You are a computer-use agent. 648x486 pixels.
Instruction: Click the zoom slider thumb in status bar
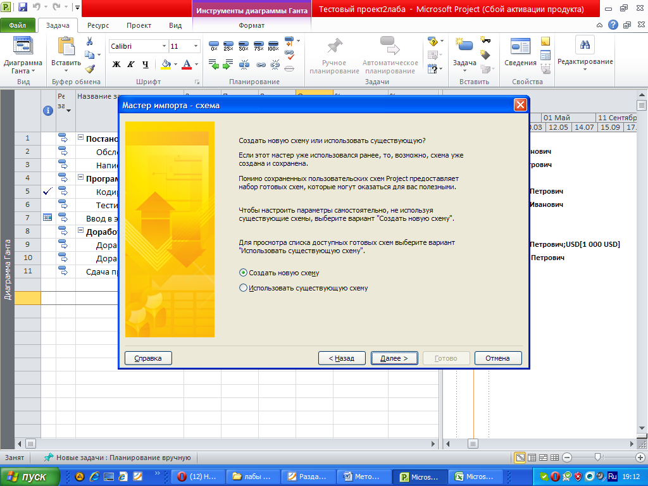pyautogui.click(x=597, y=457)
